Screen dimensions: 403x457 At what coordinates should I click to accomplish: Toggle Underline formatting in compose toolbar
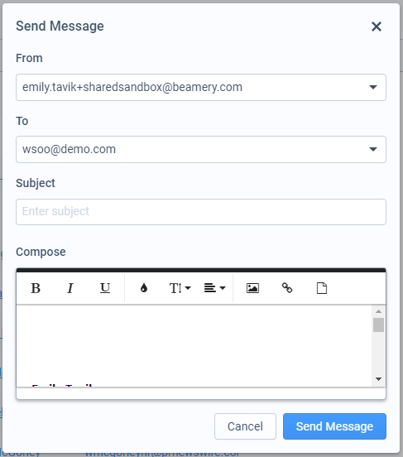(105, 288)
